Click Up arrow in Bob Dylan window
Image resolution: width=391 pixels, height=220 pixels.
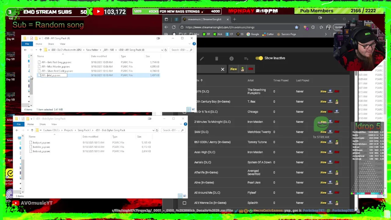click(x=32, y=130)
